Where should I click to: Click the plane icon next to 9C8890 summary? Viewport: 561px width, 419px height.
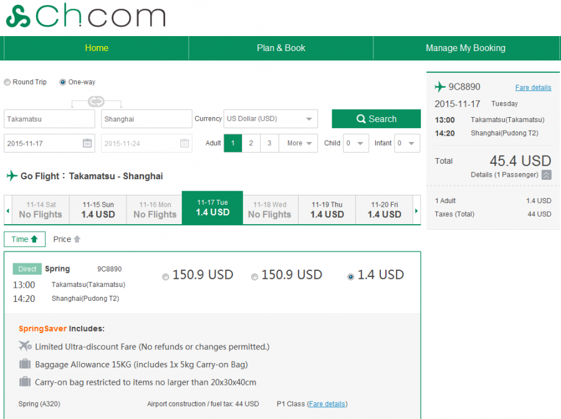point(440,87)
